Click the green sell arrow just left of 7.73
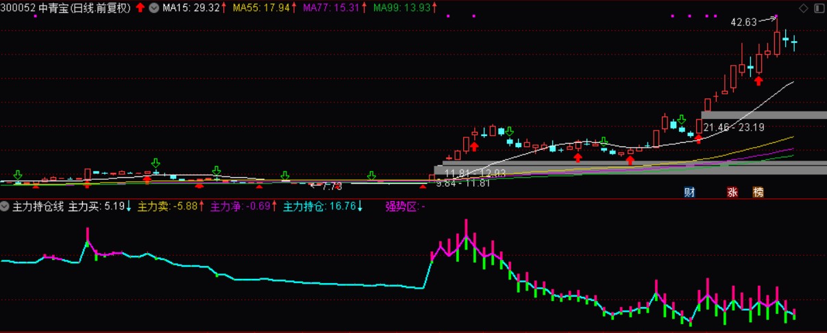The image size is (827, 333). coord(284,176)
